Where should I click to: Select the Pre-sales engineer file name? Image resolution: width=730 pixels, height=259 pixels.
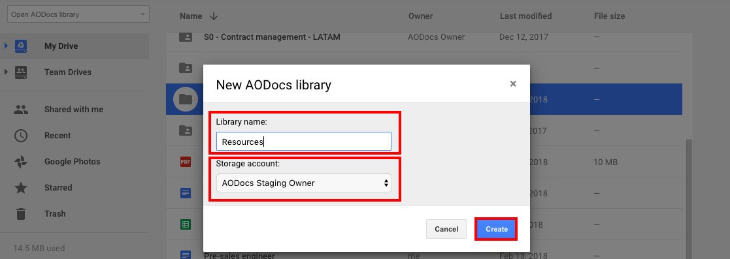pos(239,256)
